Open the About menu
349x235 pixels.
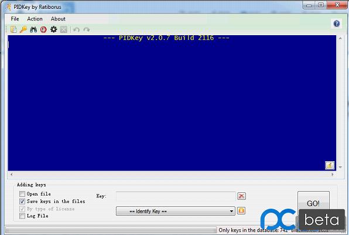[x=58, y=19]
